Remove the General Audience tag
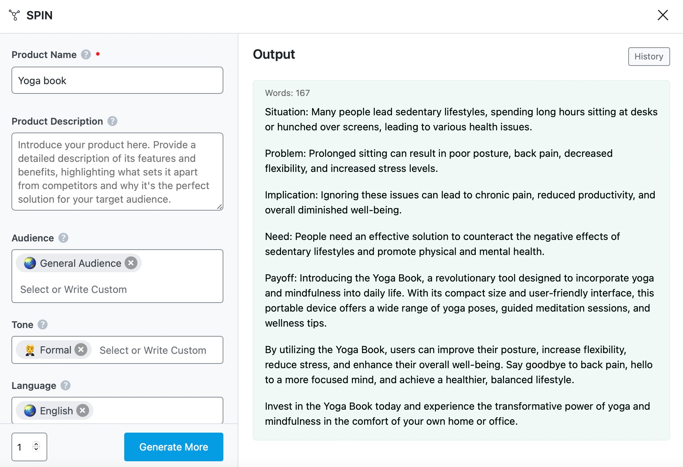The height and width of the screenshot is (467, 683). [131, 263]
